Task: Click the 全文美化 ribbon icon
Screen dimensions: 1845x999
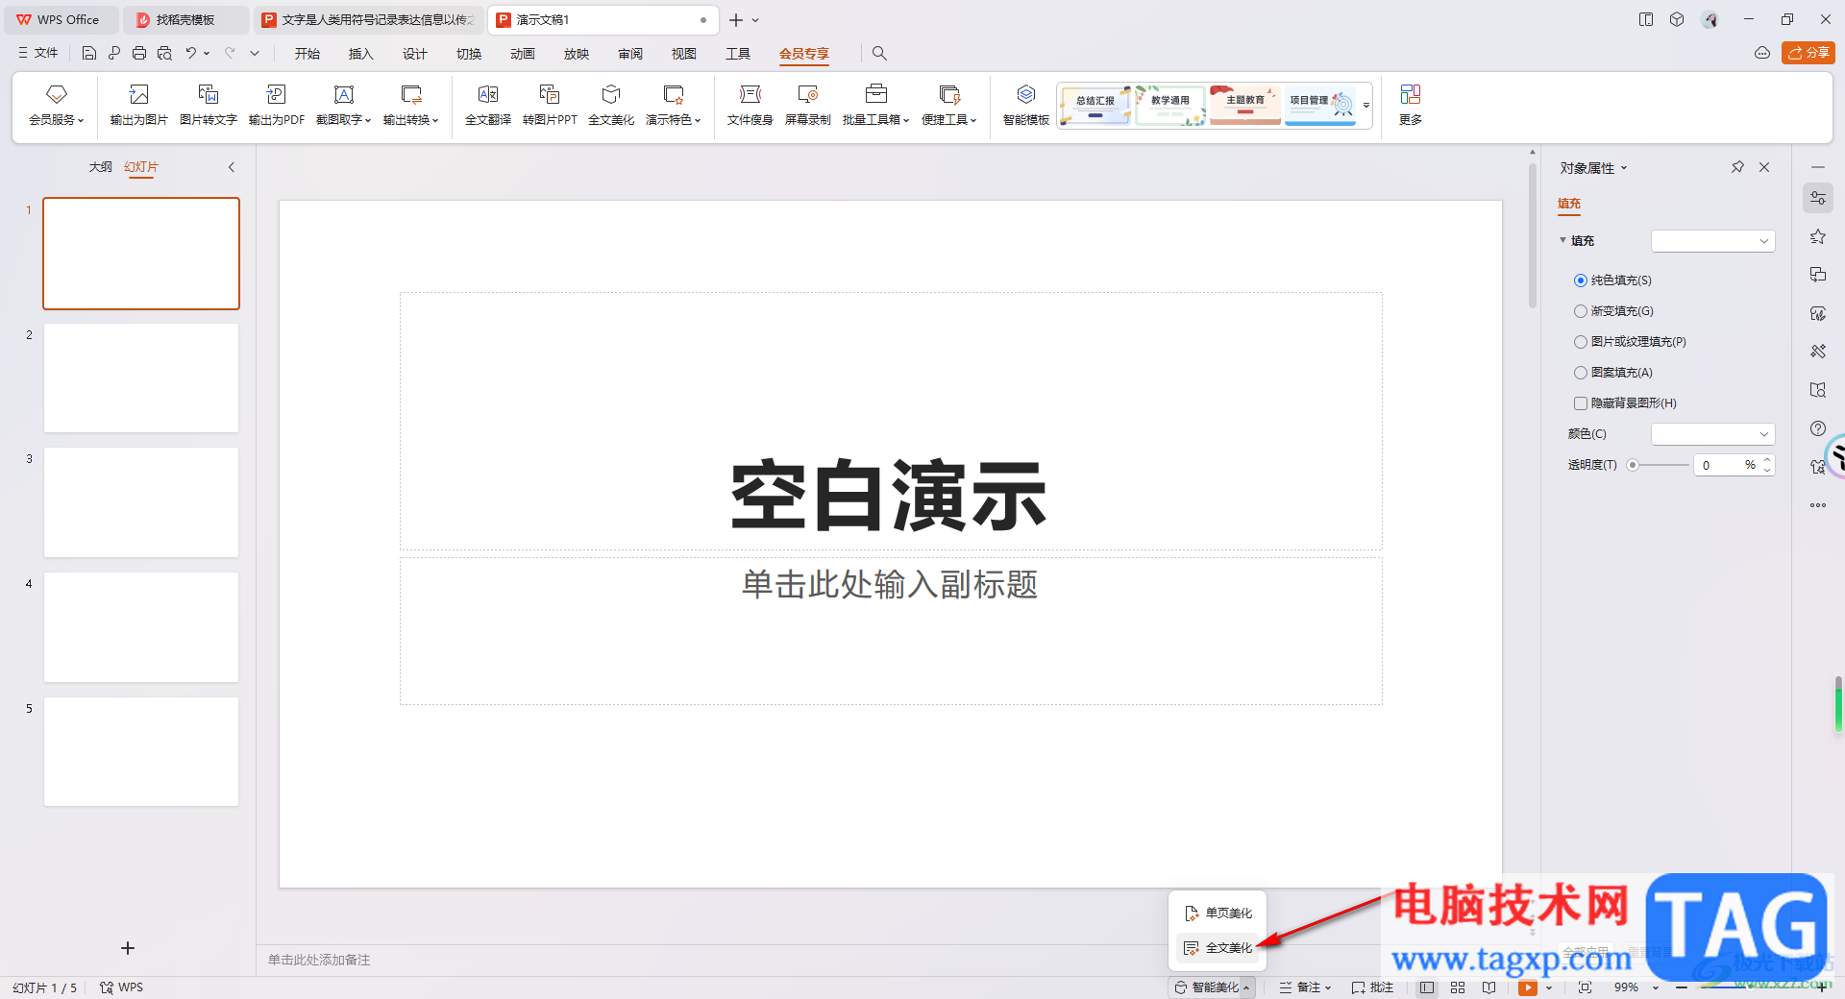Action: point(611,94)
